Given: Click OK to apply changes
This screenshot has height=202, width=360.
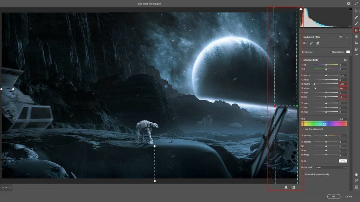Looking at the screenshot, I should tap(333, 196).
